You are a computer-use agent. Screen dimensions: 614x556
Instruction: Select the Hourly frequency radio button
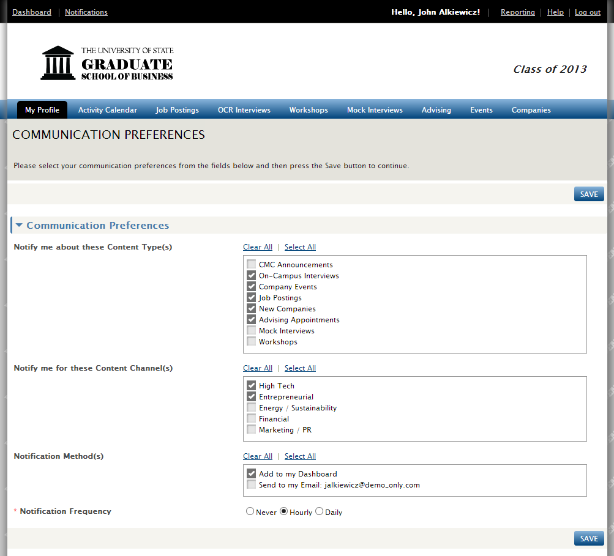[283, 511]
